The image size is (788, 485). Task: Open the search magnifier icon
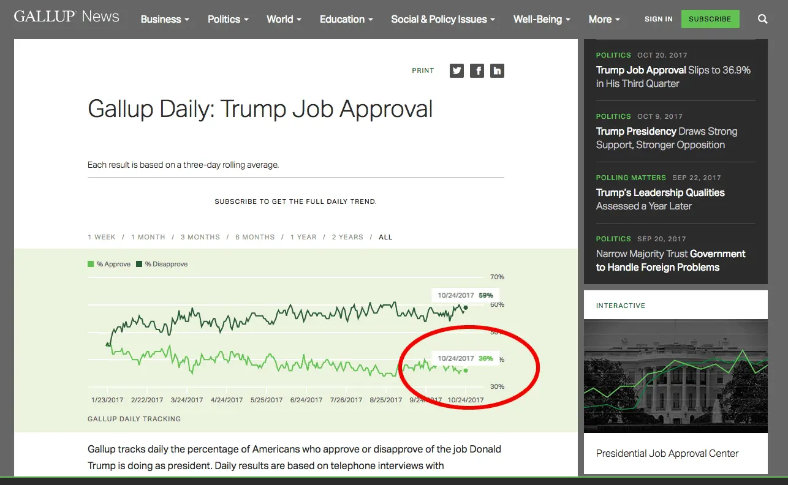(762, 19)
